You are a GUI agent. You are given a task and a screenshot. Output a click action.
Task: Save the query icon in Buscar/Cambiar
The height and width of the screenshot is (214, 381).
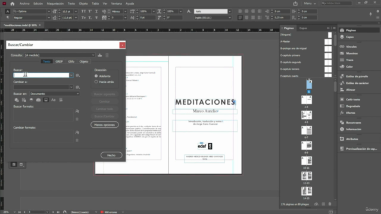coord(100,55)
